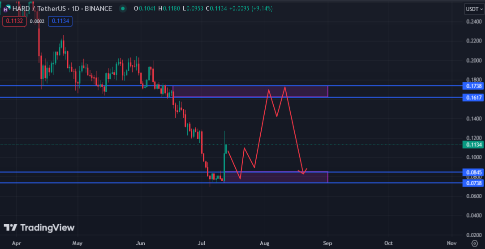This screenshot has width=485, height=249.
Task: Select the 0.0738 horizontal line price label
Action: [473, 183]
